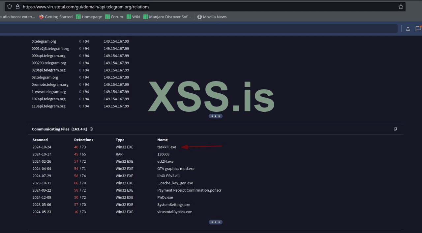
Task: Click the Detections column header
Action: click(x=84, y=140)
